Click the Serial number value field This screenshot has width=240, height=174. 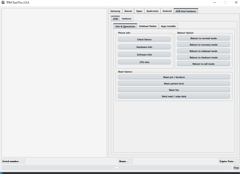(x=24, y=161)
